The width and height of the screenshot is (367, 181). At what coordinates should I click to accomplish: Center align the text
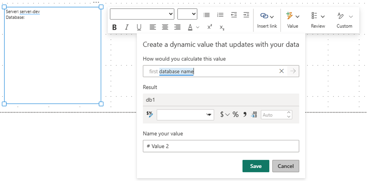[x=165, y=27]
